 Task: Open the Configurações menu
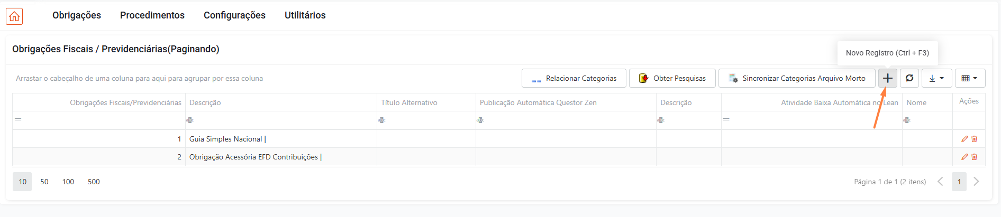point(234,15)
